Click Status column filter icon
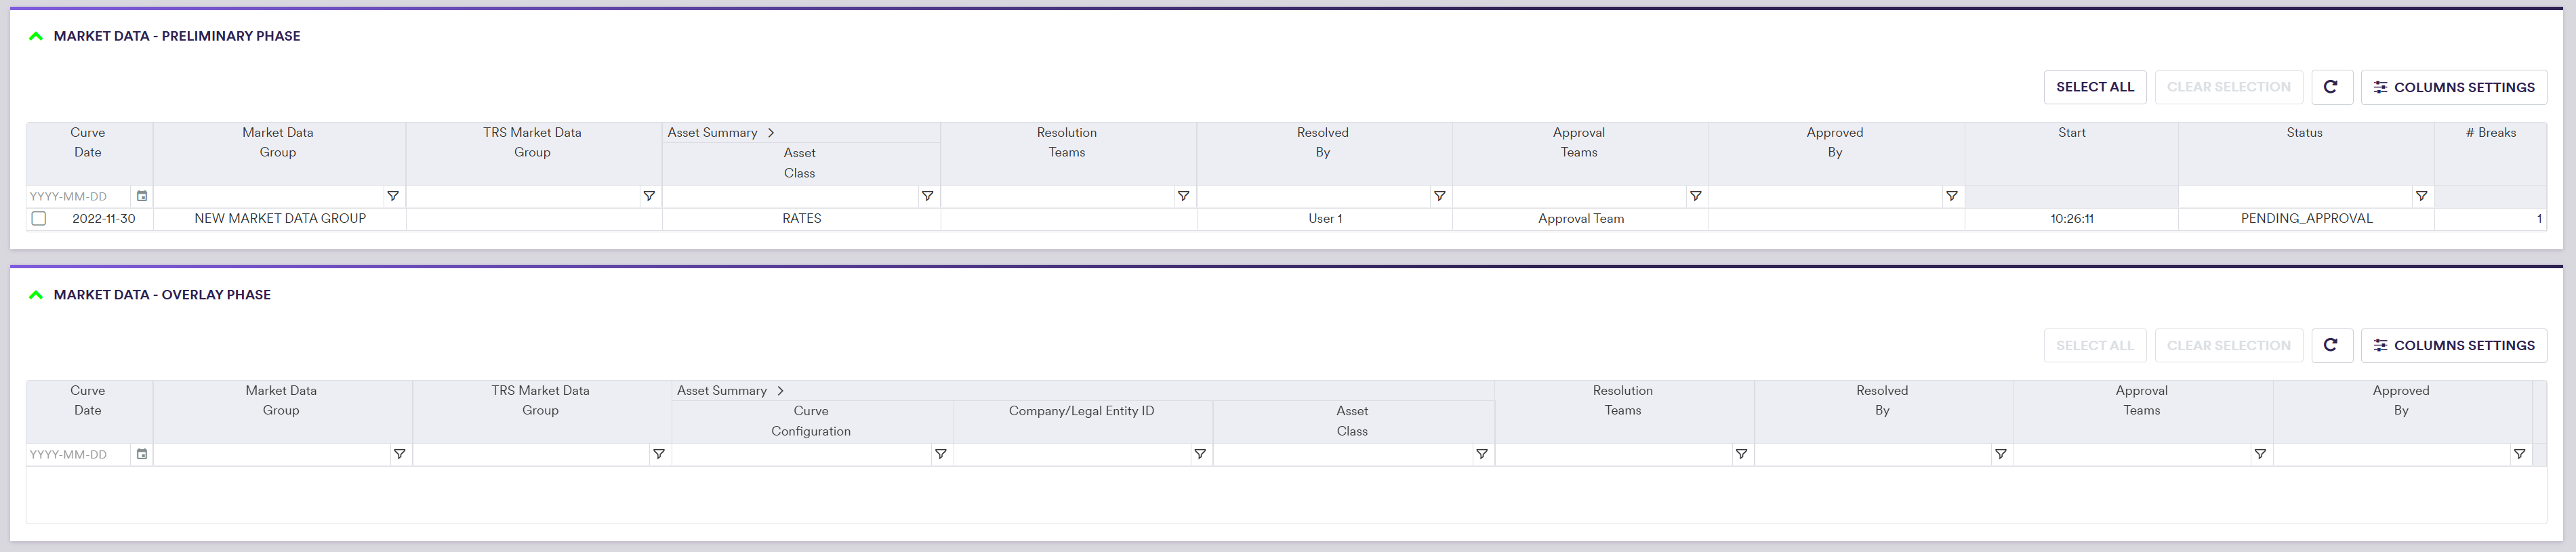 [2421, 196]
